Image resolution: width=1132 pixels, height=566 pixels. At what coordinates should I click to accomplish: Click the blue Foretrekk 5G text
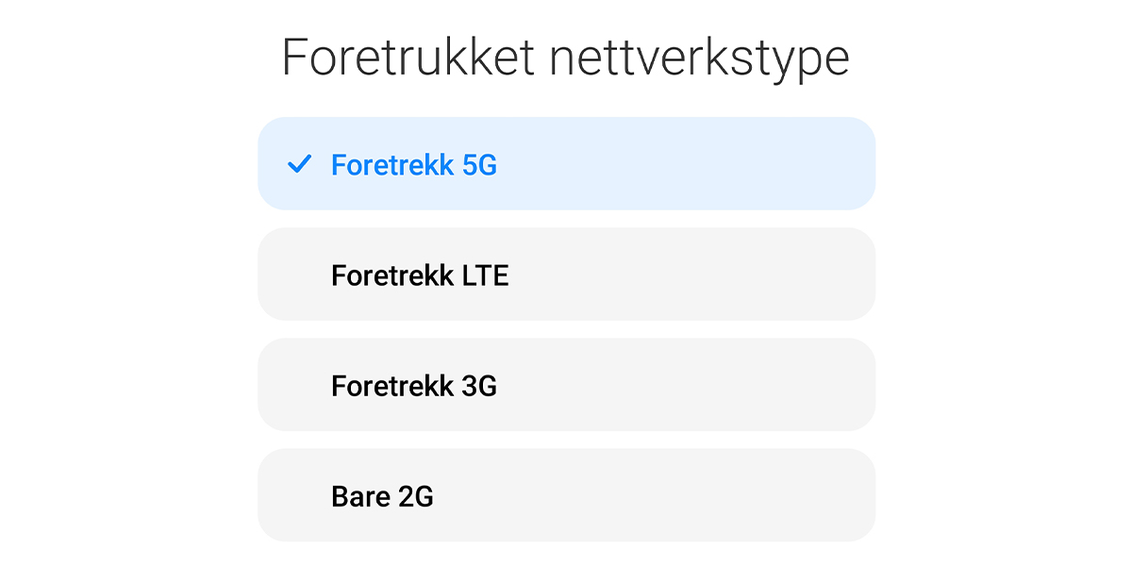413,165
